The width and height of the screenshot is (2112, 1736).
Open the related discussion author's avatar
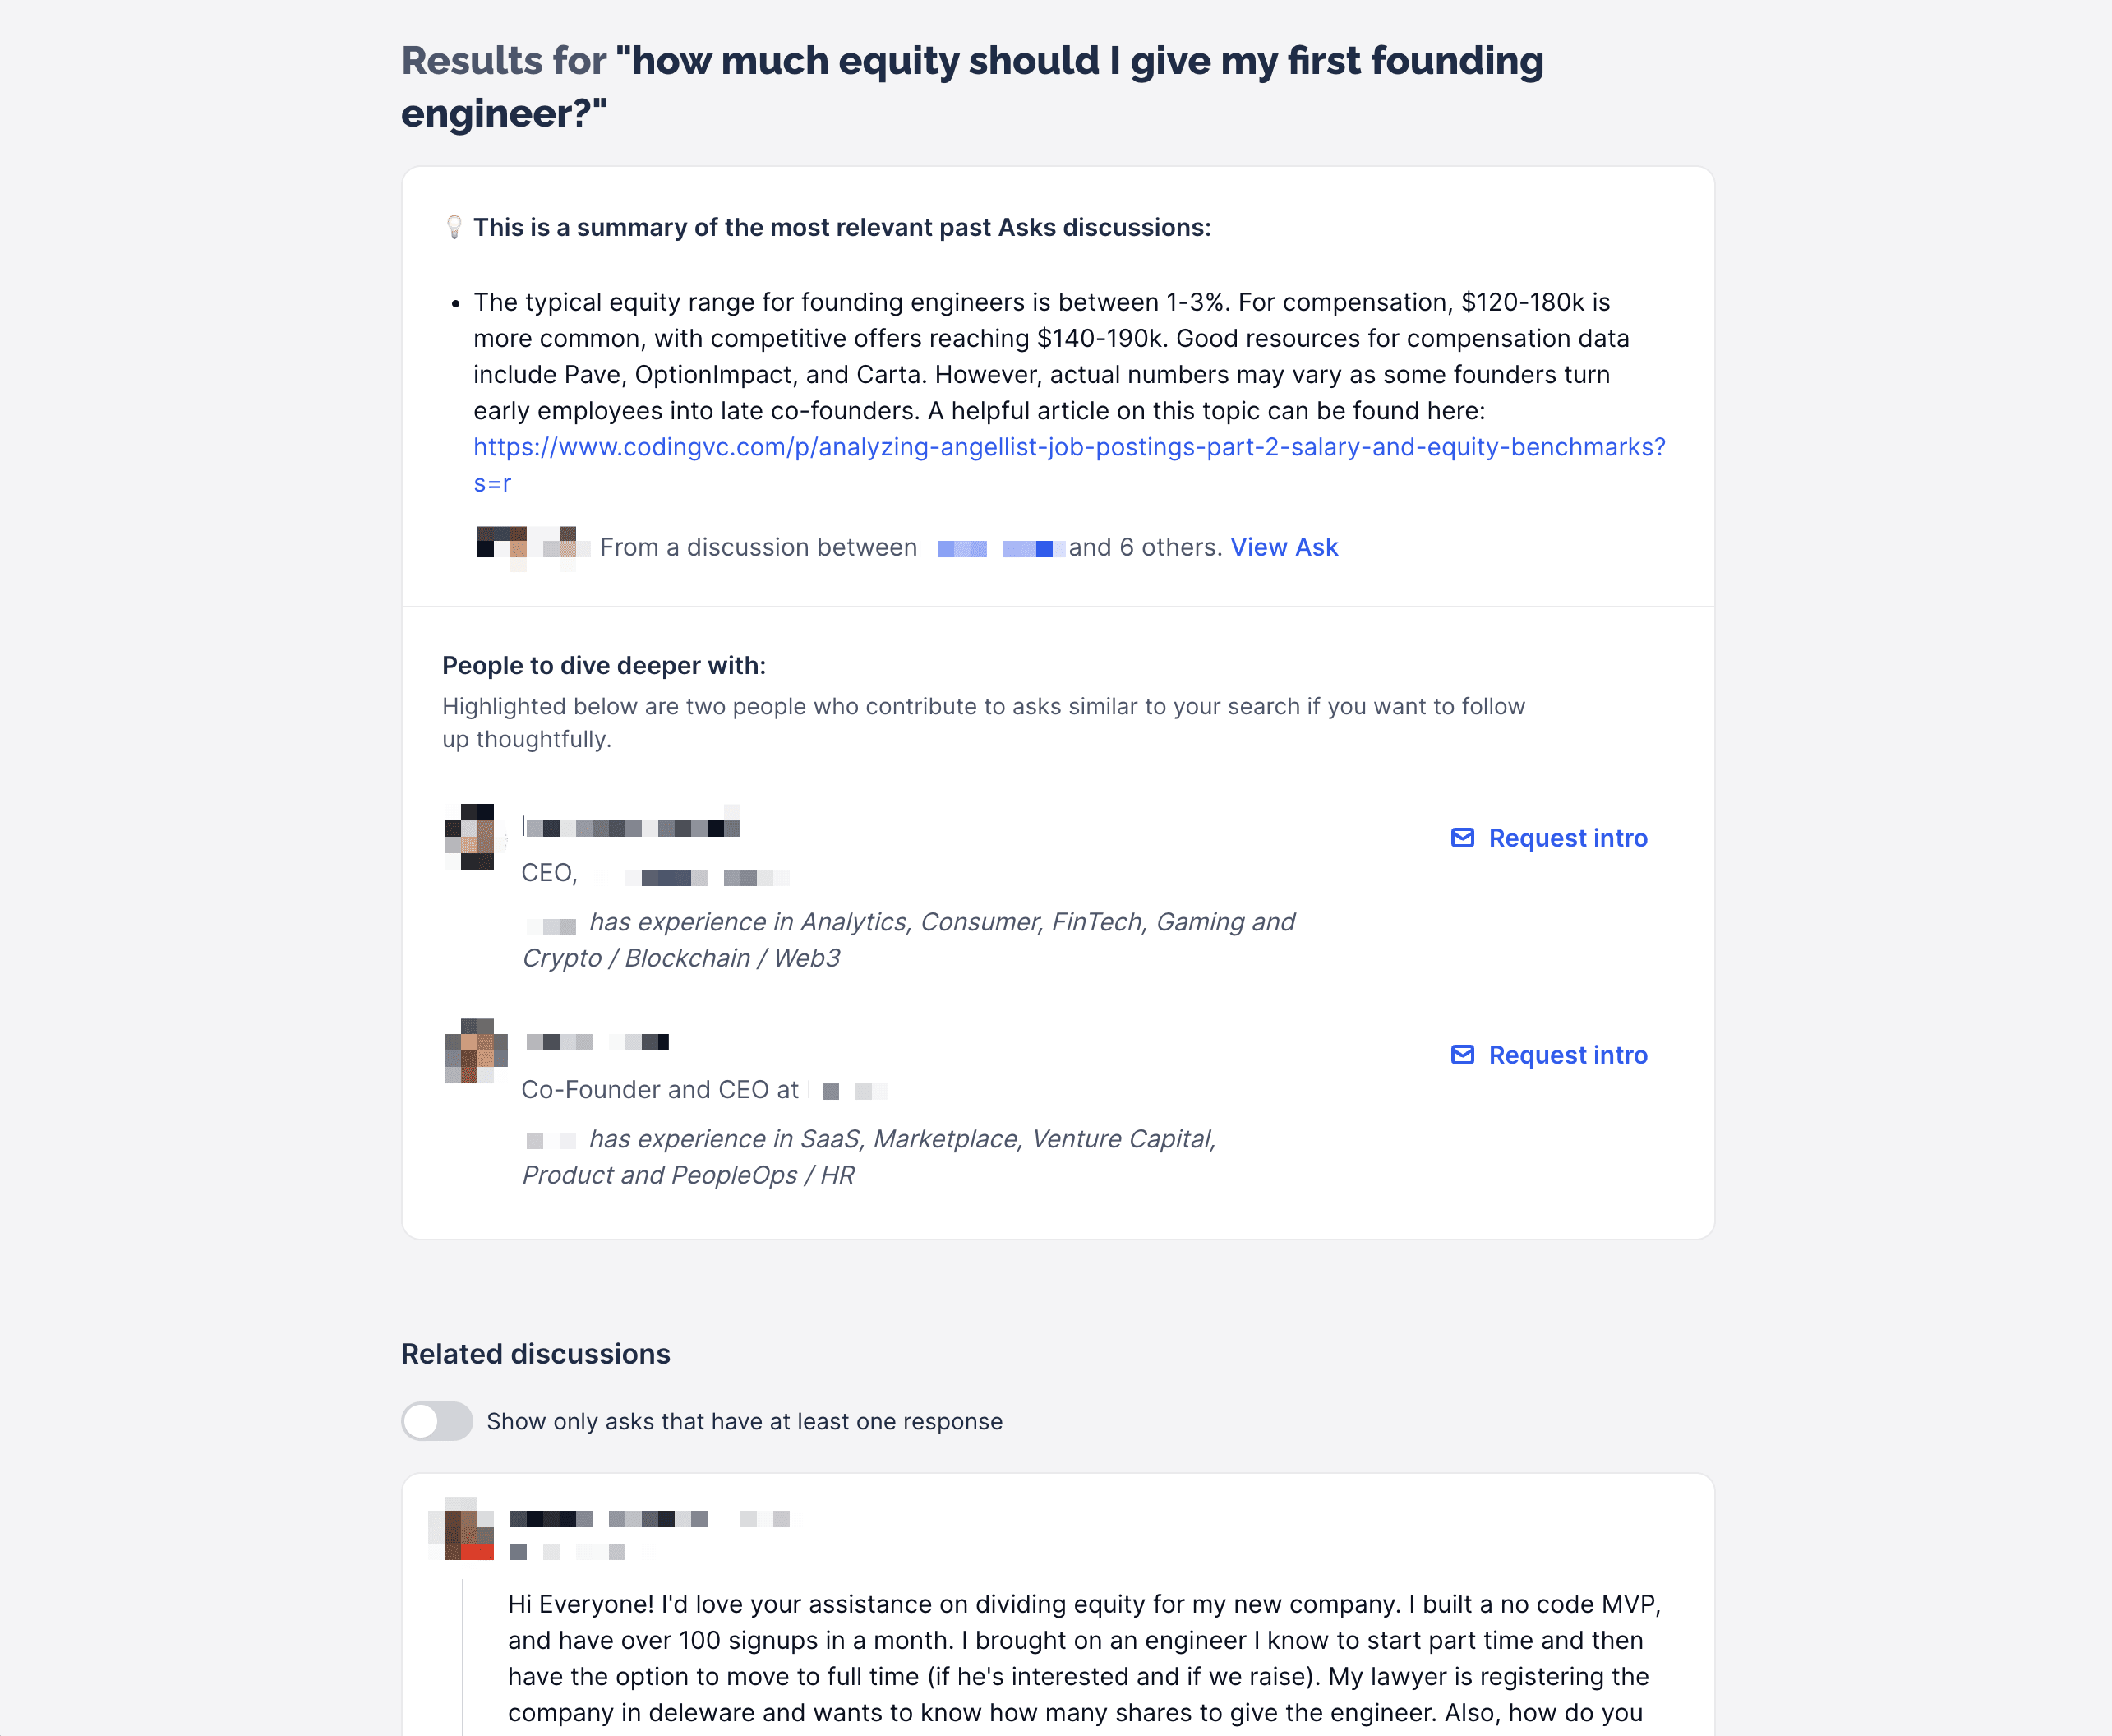pyautogui.click(x=463, y=1530)
